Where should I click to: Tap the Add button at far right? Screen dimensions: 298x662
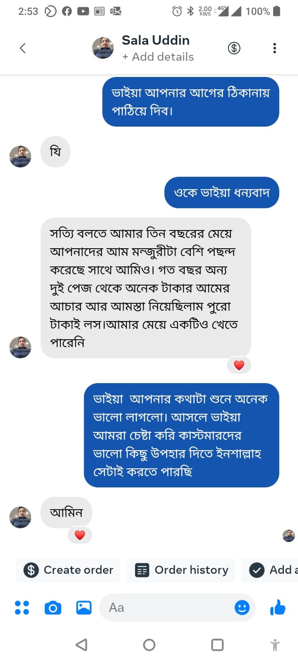pos(278,570)
